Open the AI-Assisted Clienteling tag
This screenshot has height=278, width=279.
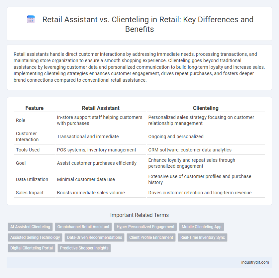[x=30, y=227]
